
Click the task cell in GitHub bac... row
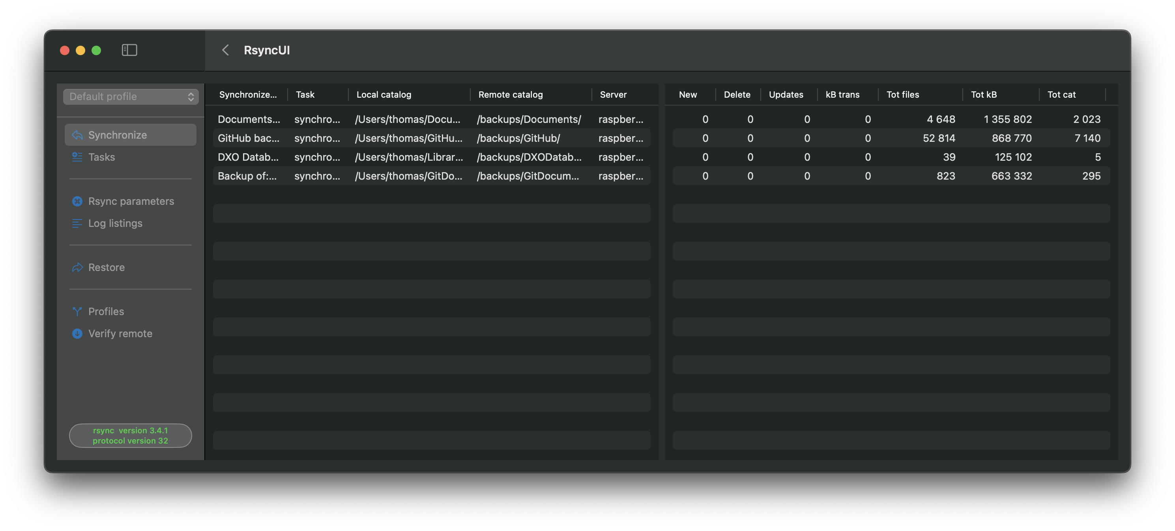coord(317,138)
